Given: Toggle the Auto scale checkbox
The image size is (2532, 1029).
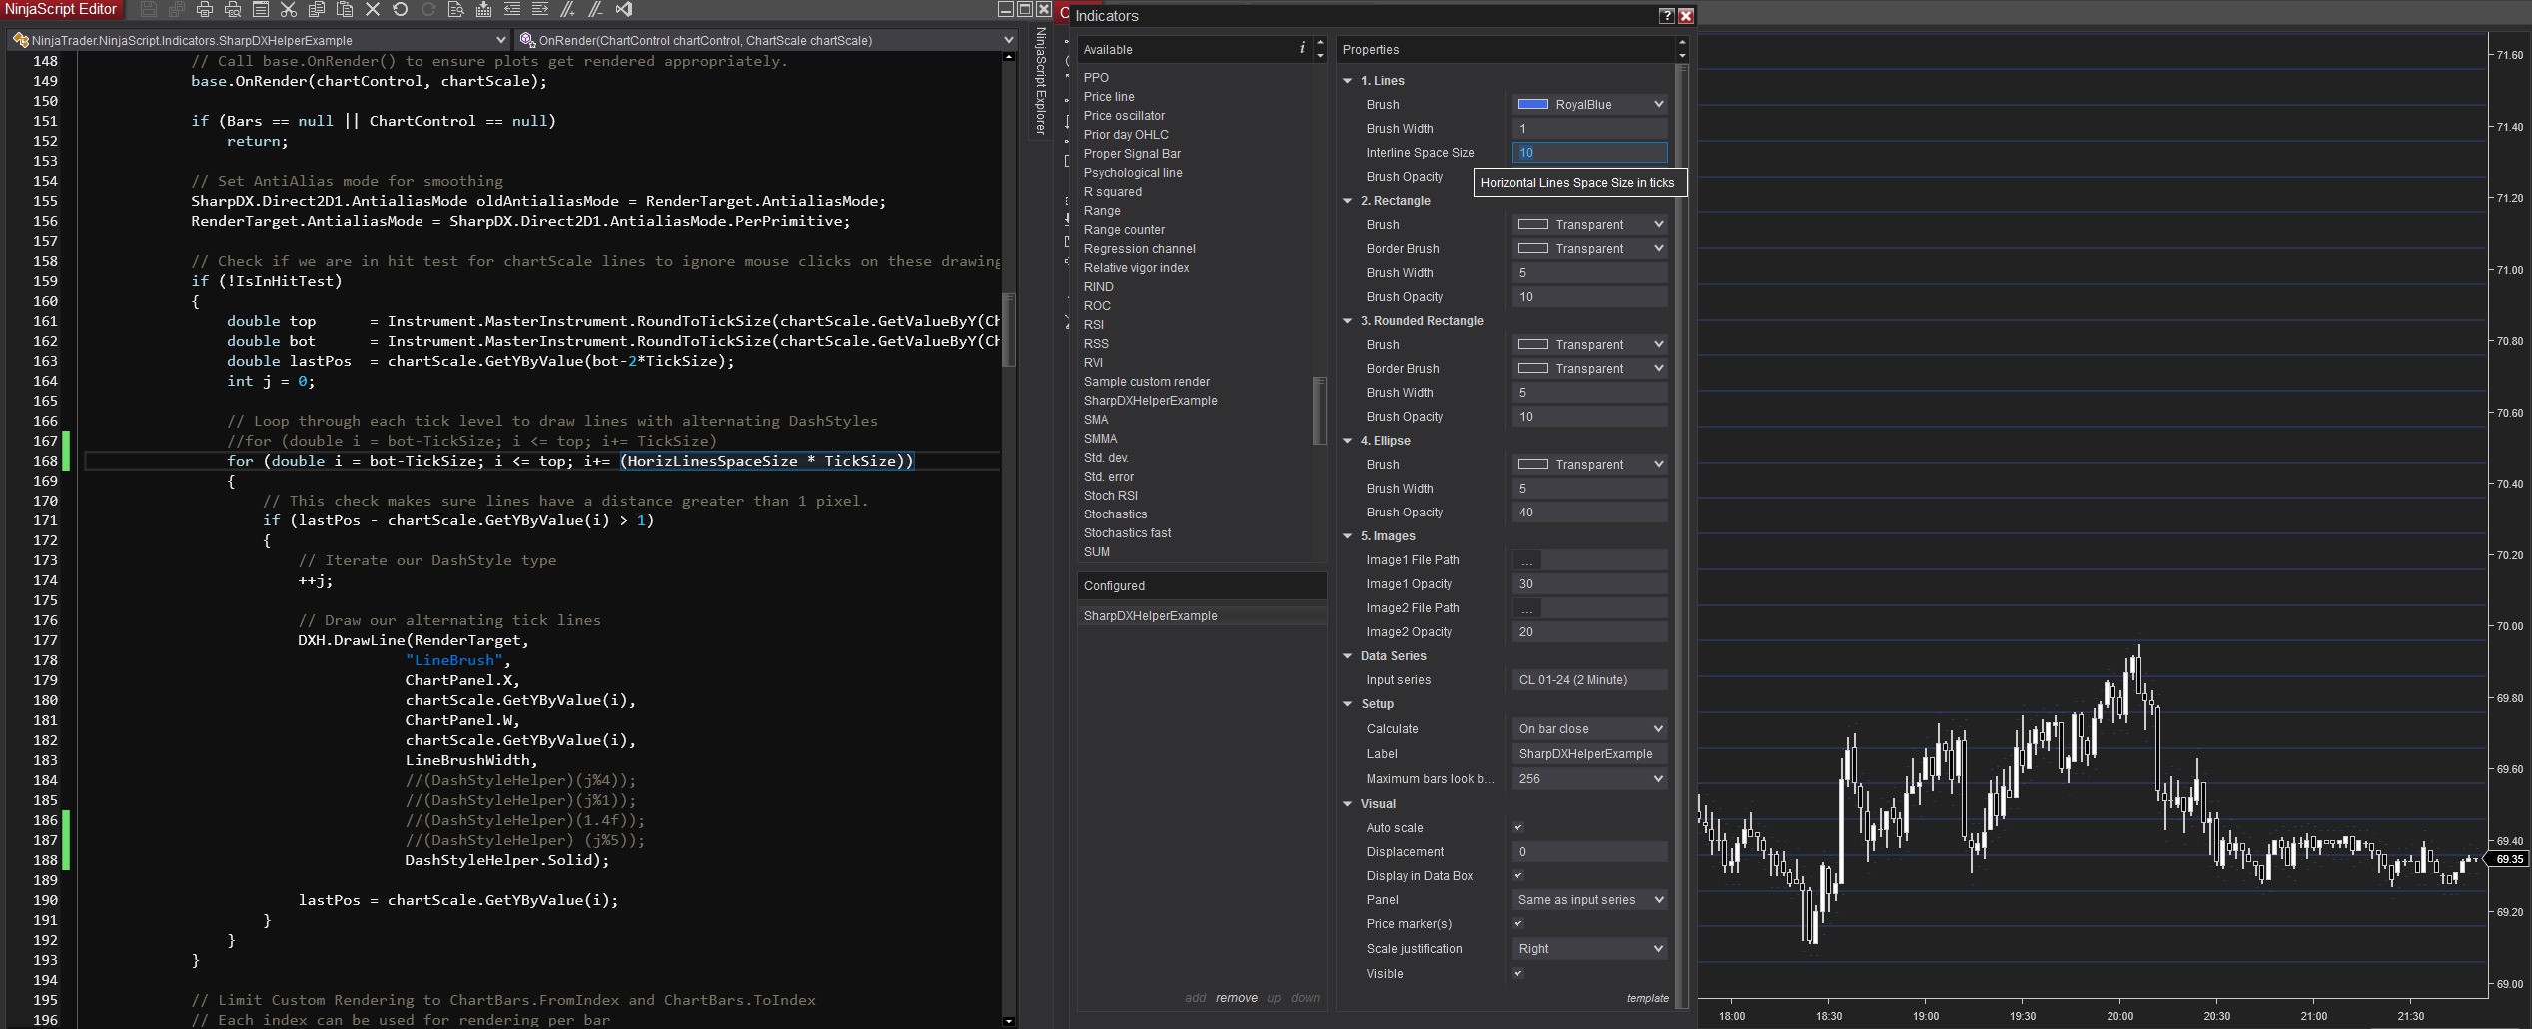Looking at the screenshot, I should pyautogui.click(x=1519, y=827).
